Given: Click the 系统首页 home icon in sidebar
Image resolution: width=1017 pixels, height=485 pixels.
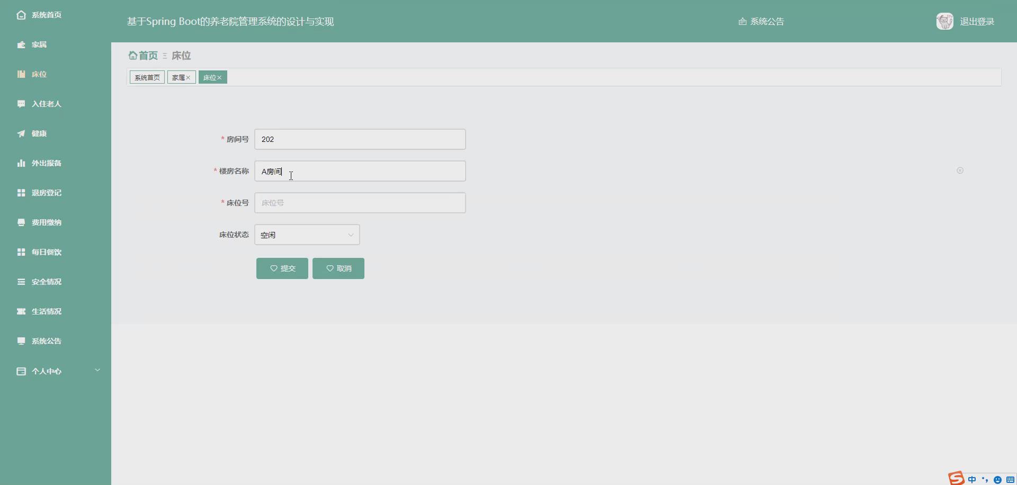Looking at the screenshot, I should tap(21, 15).
